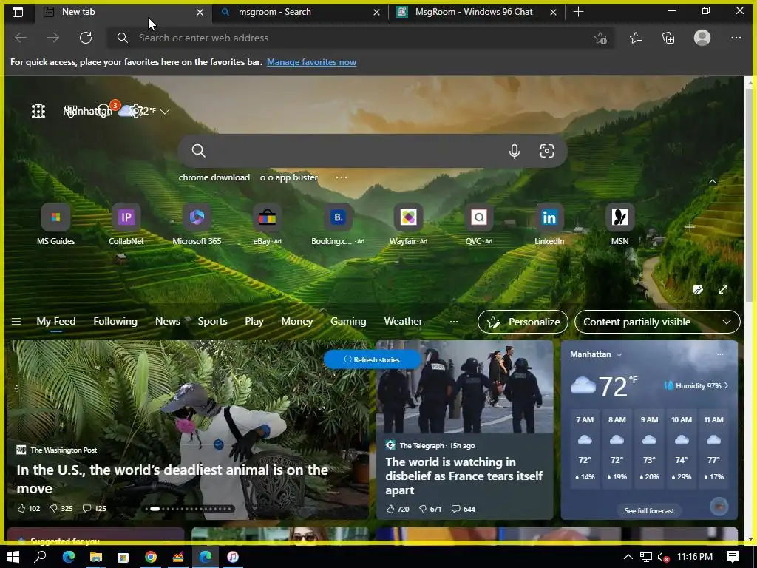Screen dimensions: 757x568
Task: Start voice search with microphone icon
Action: [x=515, y=151]
